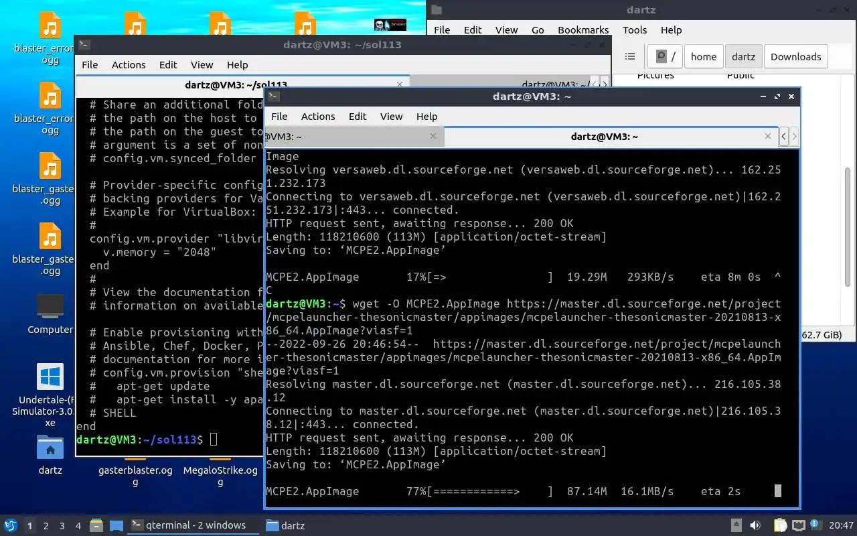Open the Actions menu in the sol113 terminal

click(x=129, y=64)
